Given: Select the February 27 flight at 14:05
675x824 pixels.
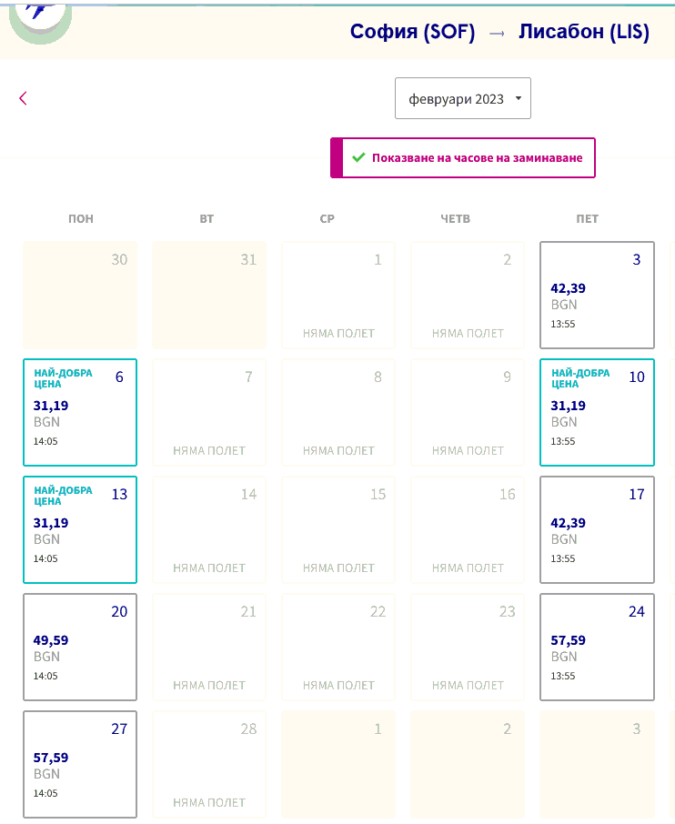Looking at the screenshot, I should point(80,764).
